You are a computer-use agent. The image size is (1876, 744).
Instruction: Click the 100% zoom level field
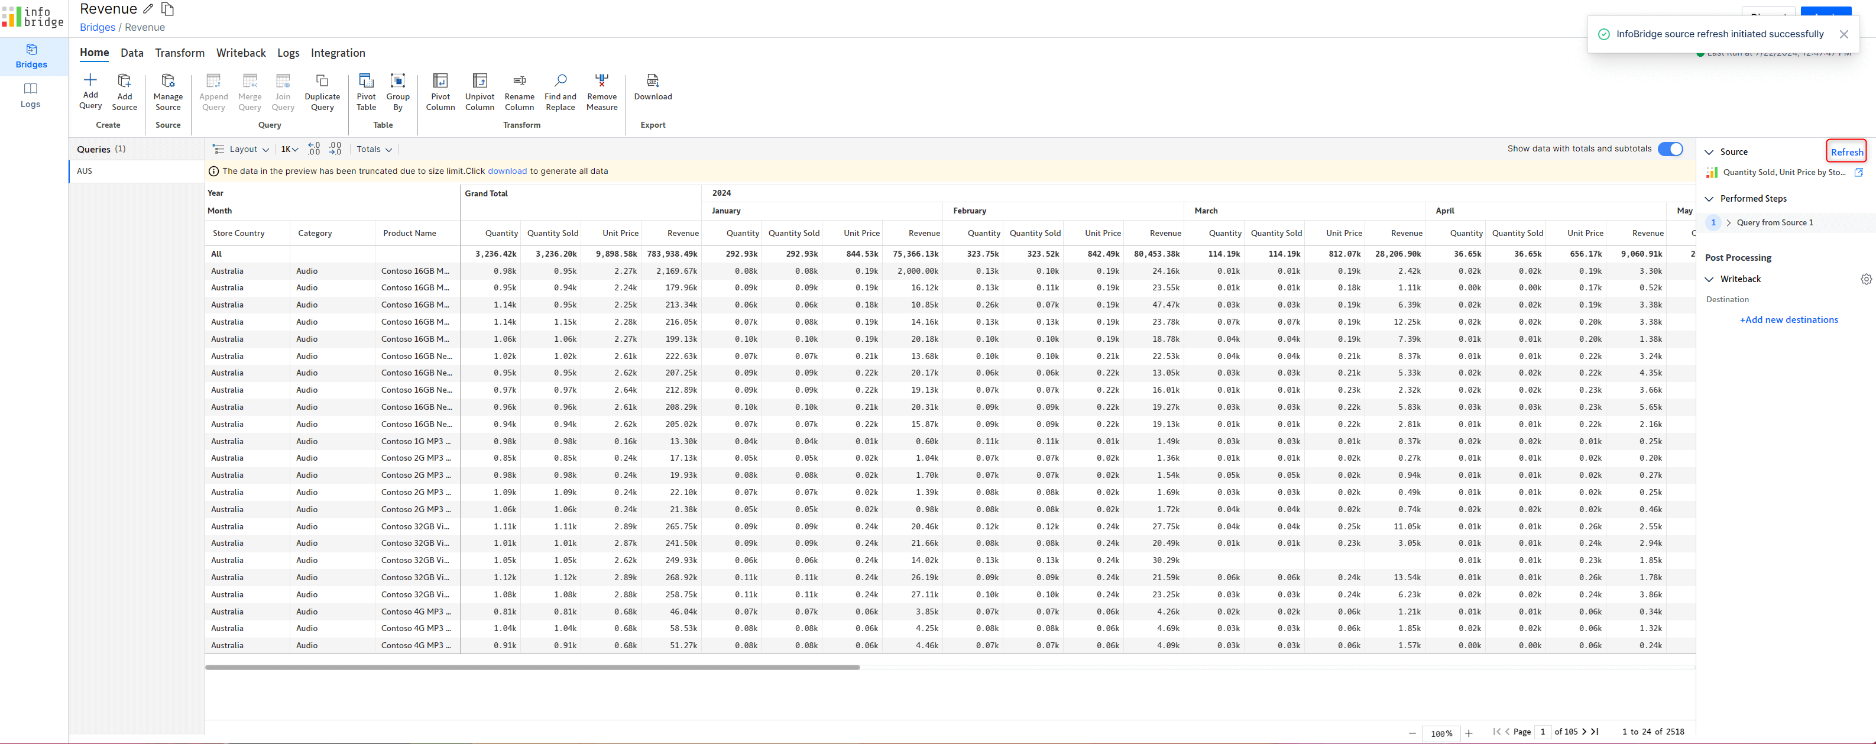coord(1441,733)
